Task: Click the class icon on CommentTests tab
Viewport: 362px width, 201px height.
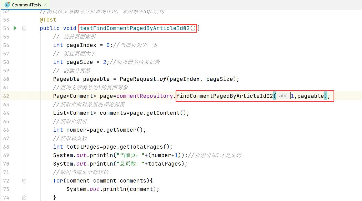Action: (7, 5)
